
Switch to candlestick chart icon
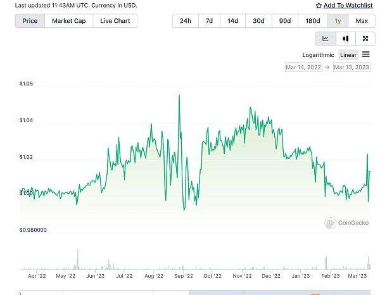click(x=345, y=39)
